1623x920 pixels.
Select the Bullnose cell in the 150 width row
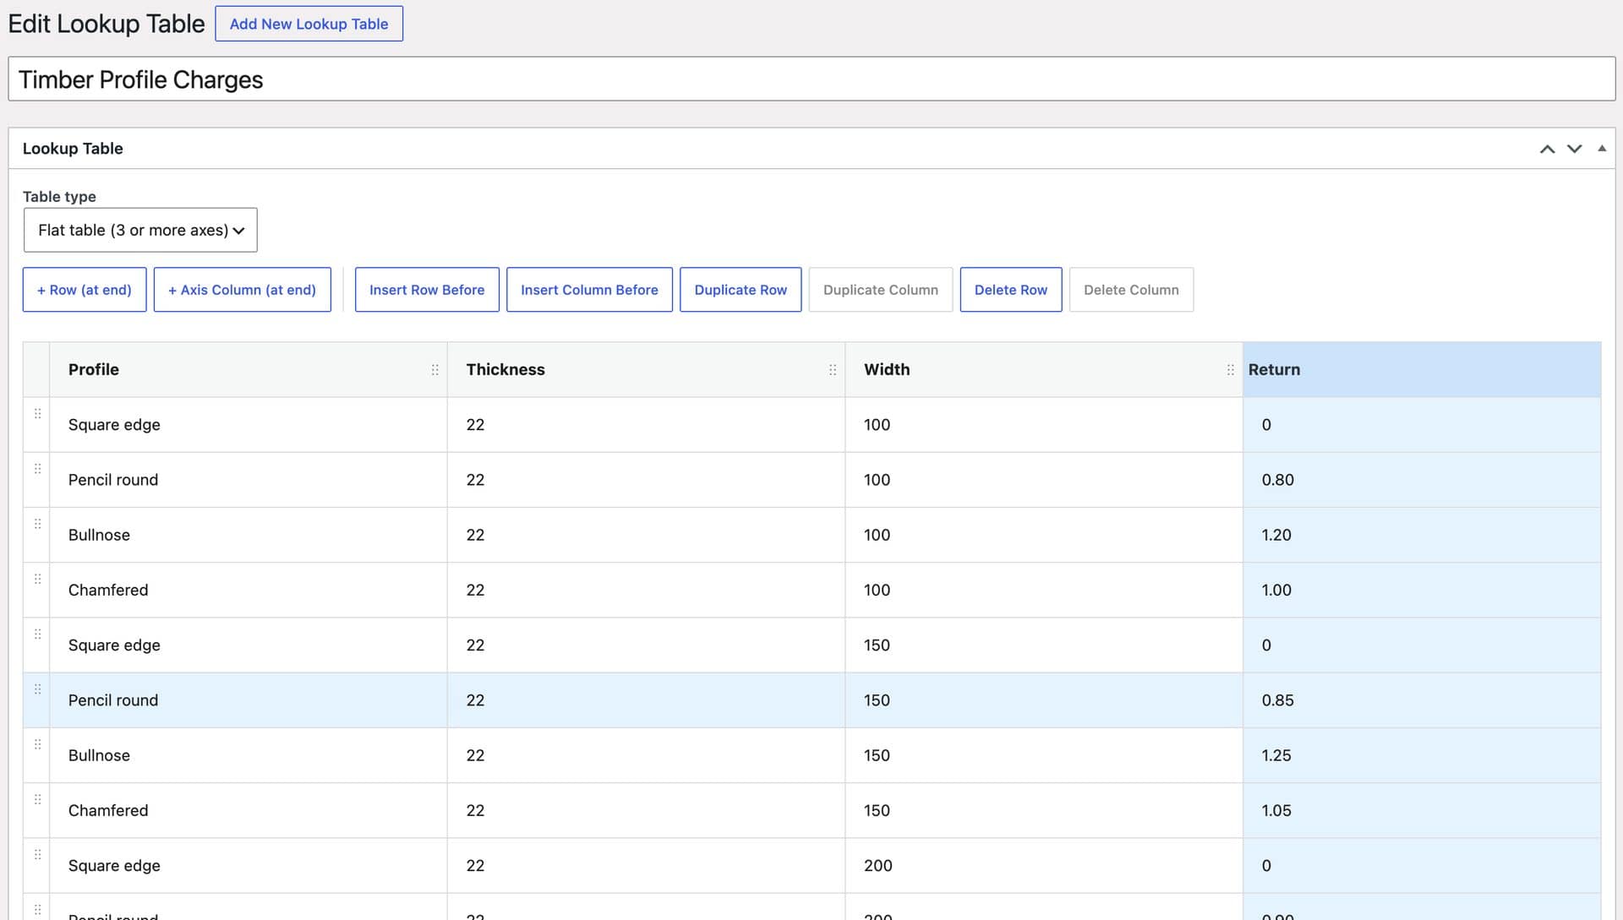(x=249, y=755)
